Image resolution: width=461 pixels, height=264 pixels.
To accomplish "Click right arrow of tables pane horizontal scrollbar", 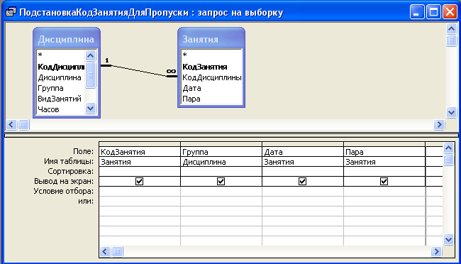I will pyautogui.click(x=439, y=124).
